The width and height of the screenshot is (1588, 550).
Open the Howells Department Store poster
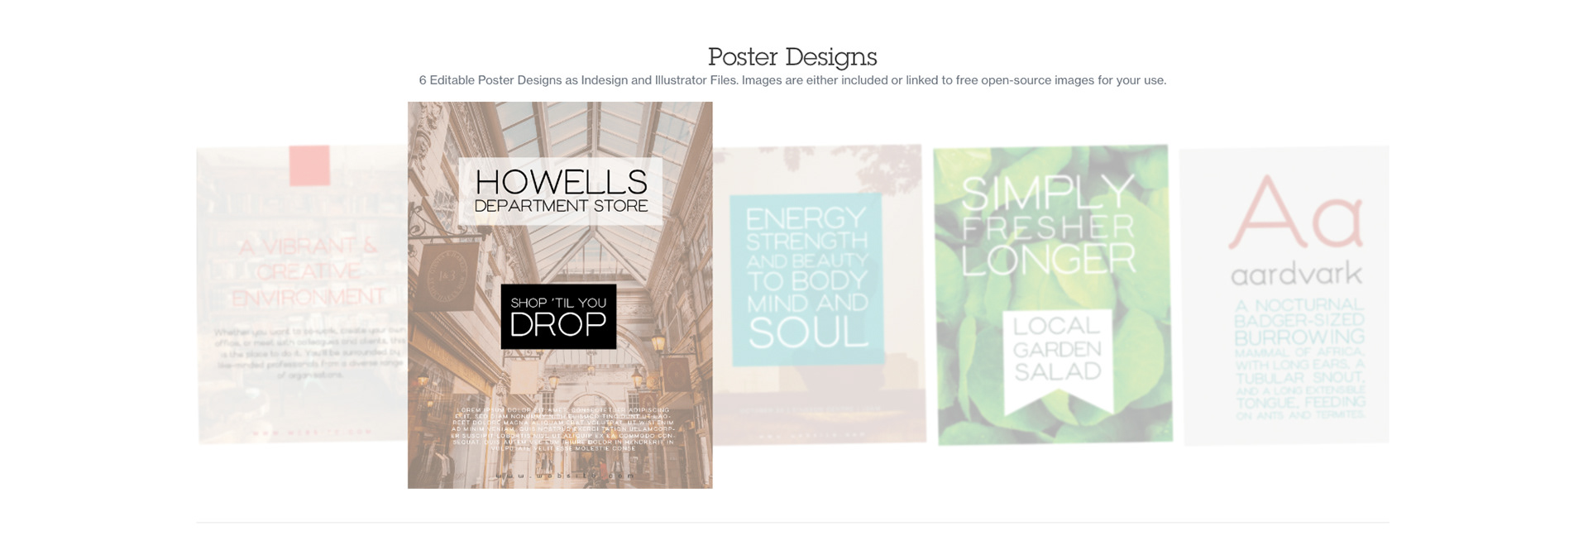coord(560,294)
